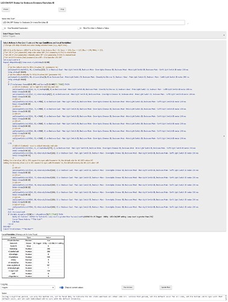The width and height of the screenshot is (228, 302).
Task: Click the Local Variables table header
Action: pos(33,237)
